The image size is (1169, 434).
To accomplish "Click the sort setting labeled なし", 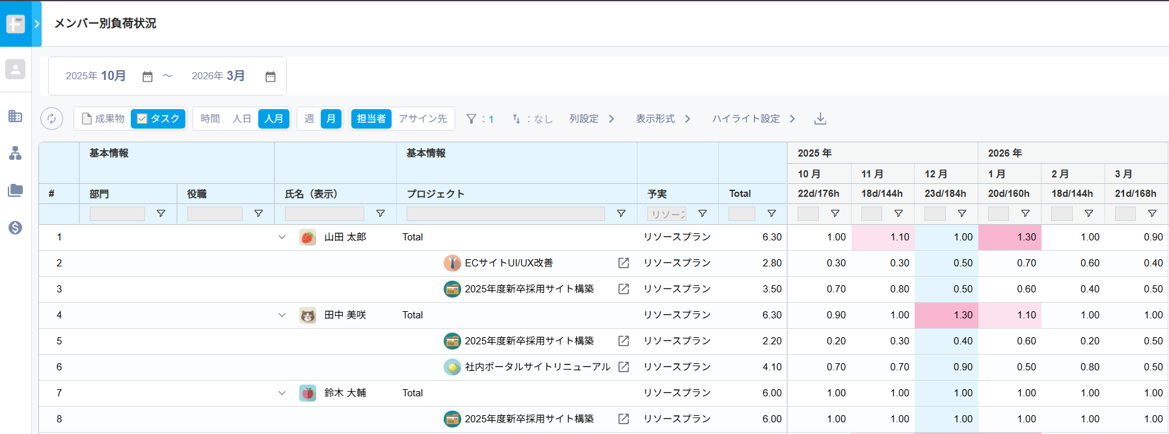I will click(532, 119).
